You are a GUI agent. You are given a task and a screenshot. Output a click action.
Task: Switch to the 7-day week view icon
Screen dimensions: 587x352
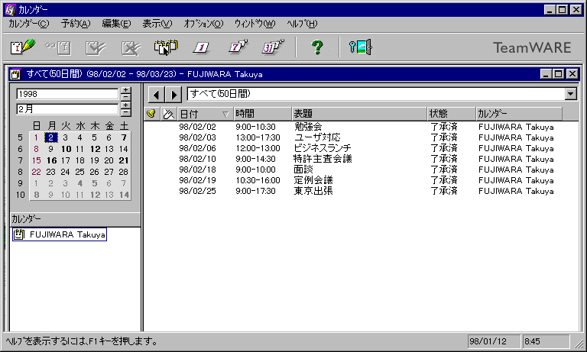pyautogui.click(x=235, y=47)
